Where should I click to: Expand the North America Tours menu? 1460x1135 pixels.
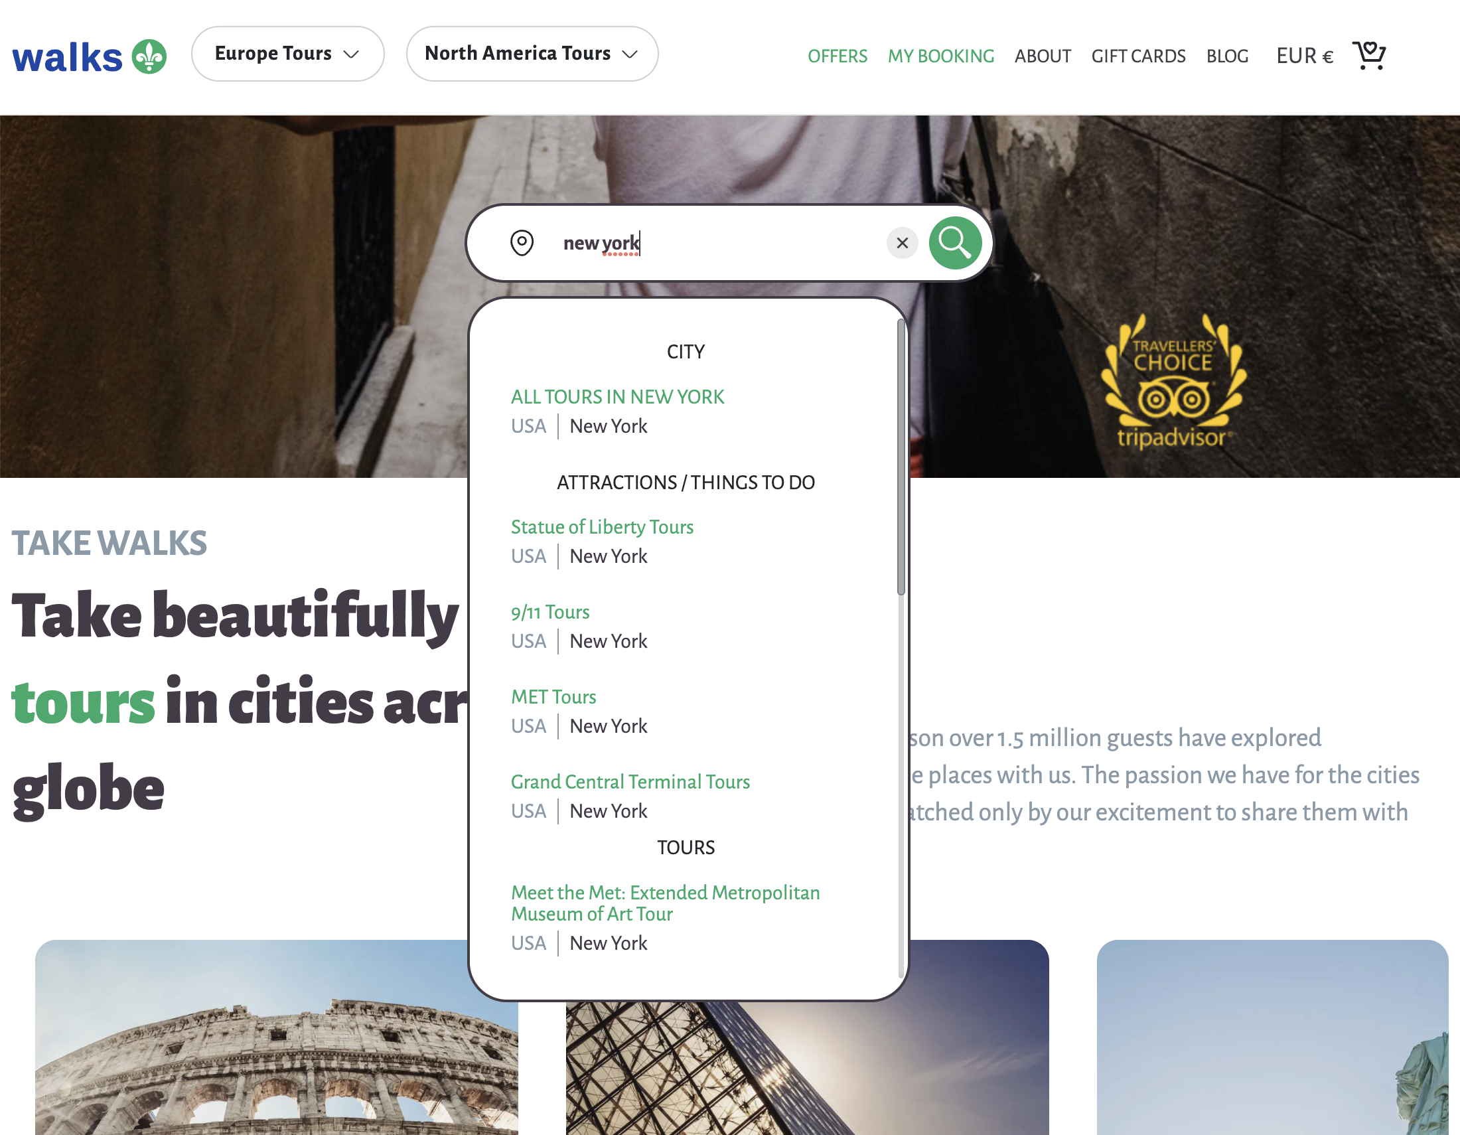pos(532,54)
